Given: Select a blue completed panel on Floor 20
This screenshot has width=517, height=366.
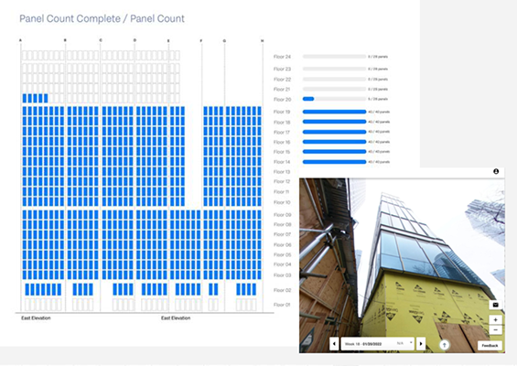Looking at the screenshot, I should pos(36,98).
